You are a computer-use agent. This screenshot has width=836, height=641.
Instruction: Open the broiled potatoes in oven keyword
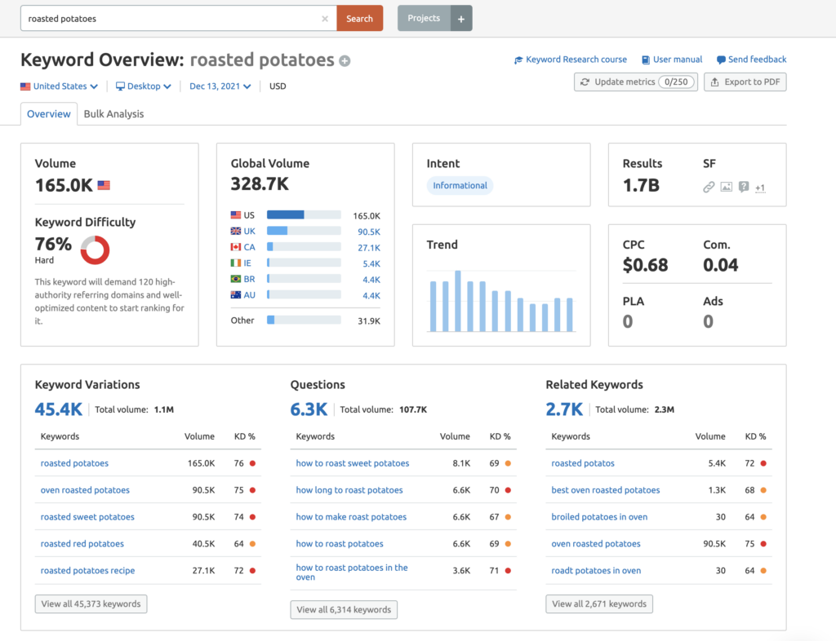pyautogui.click(x=599, y=516)
